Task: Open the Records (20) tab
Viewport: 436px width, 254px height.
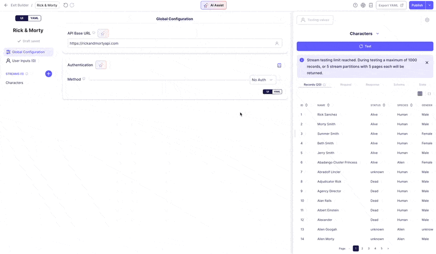Action: tap(314, 84)
